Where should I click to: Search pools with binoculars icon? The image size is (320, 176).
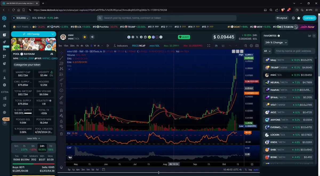[x=51, y=54]
